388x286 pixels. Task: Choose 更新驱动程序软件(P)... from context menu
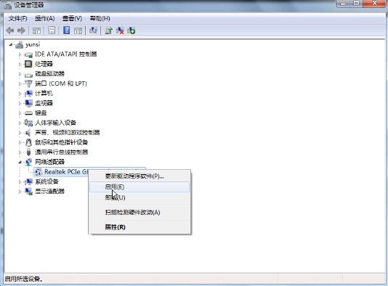pyautogui.click(x=140, y=176)
